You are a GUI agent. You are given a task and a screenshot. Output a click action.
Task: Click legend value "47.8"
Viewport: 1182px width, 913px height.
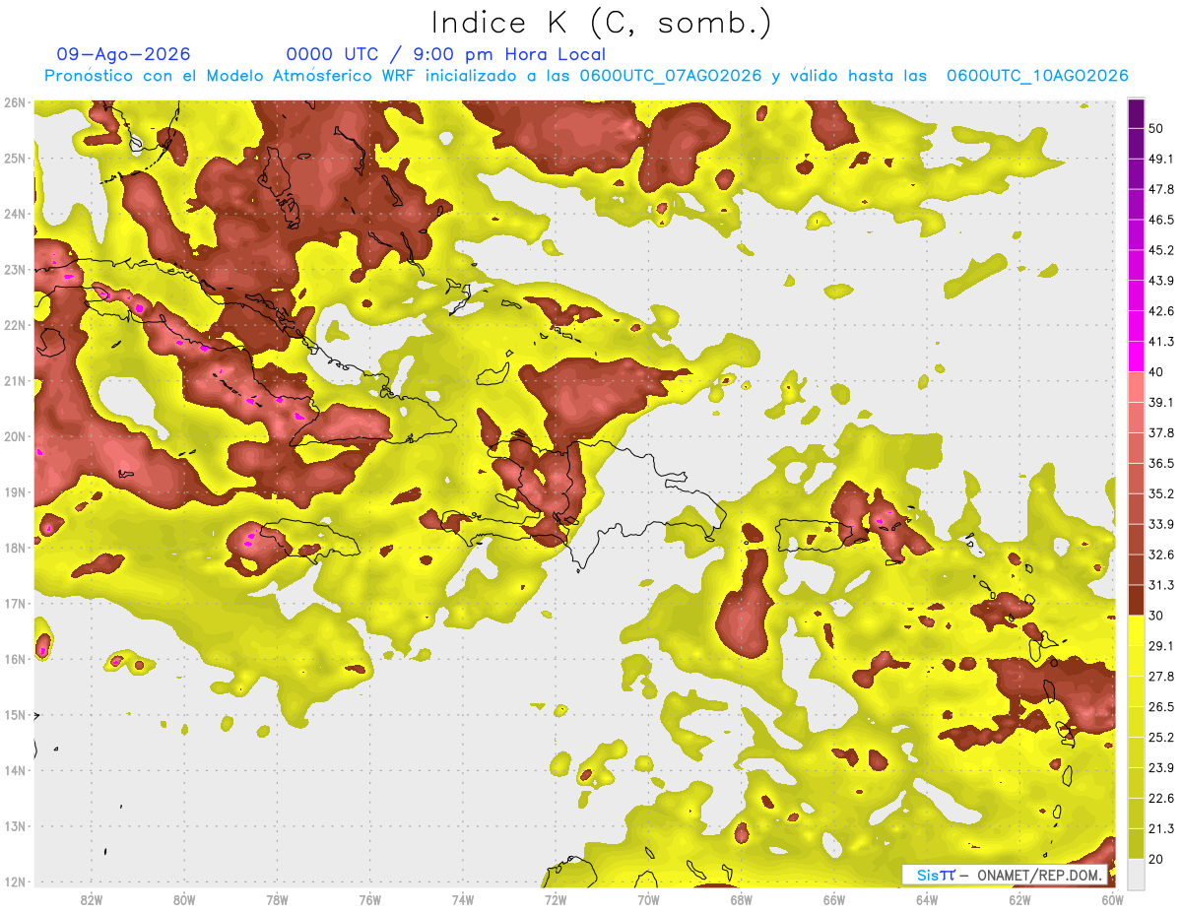tap(1161, 189)
